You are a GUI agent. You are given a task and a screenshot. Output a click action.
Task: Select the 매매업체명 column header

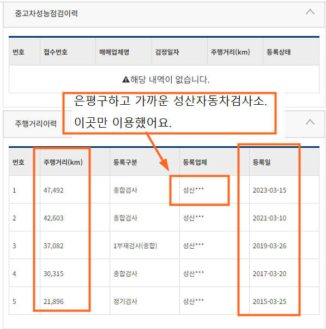coord(114,52)
